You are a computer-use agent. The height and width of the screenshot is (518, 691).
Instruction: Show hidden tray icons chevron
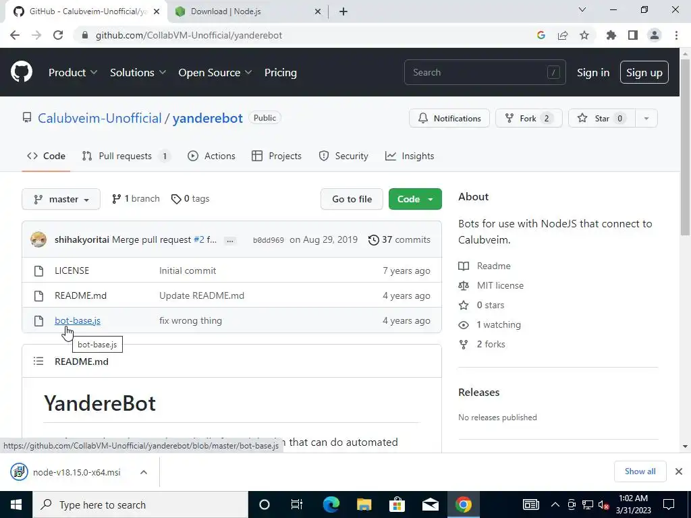(555, 505)
